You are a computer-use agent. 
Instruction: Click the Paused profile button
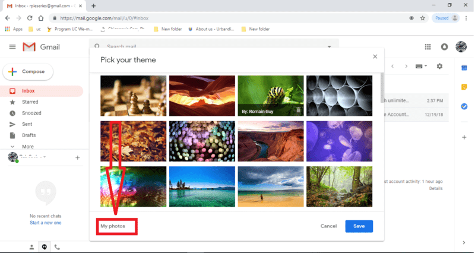[x=446, y=18]
